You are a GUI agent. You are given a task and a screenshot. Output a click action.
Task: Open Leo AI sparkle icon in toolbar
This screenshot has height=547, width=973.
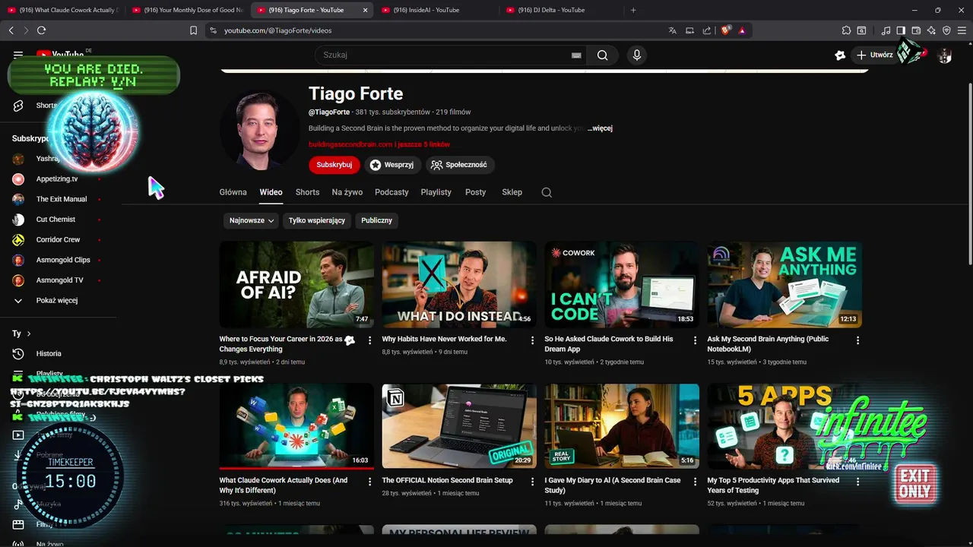coord(931,30)
